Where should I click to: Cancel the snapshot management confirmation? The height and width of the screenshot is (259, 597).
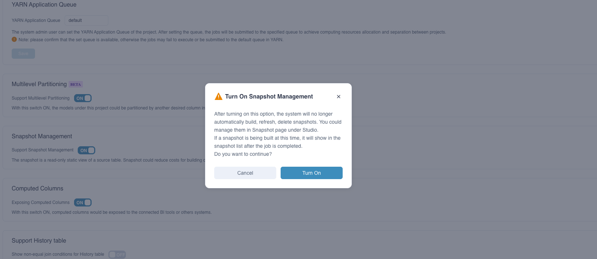245,173
